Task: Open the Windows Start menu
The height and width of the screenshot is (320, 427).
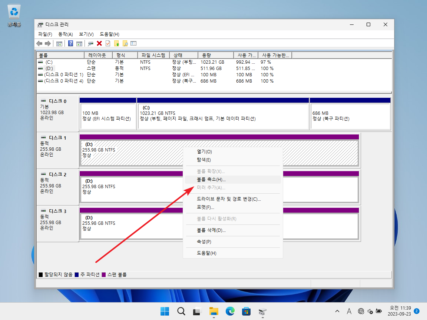Action: [x=165, y=311]
